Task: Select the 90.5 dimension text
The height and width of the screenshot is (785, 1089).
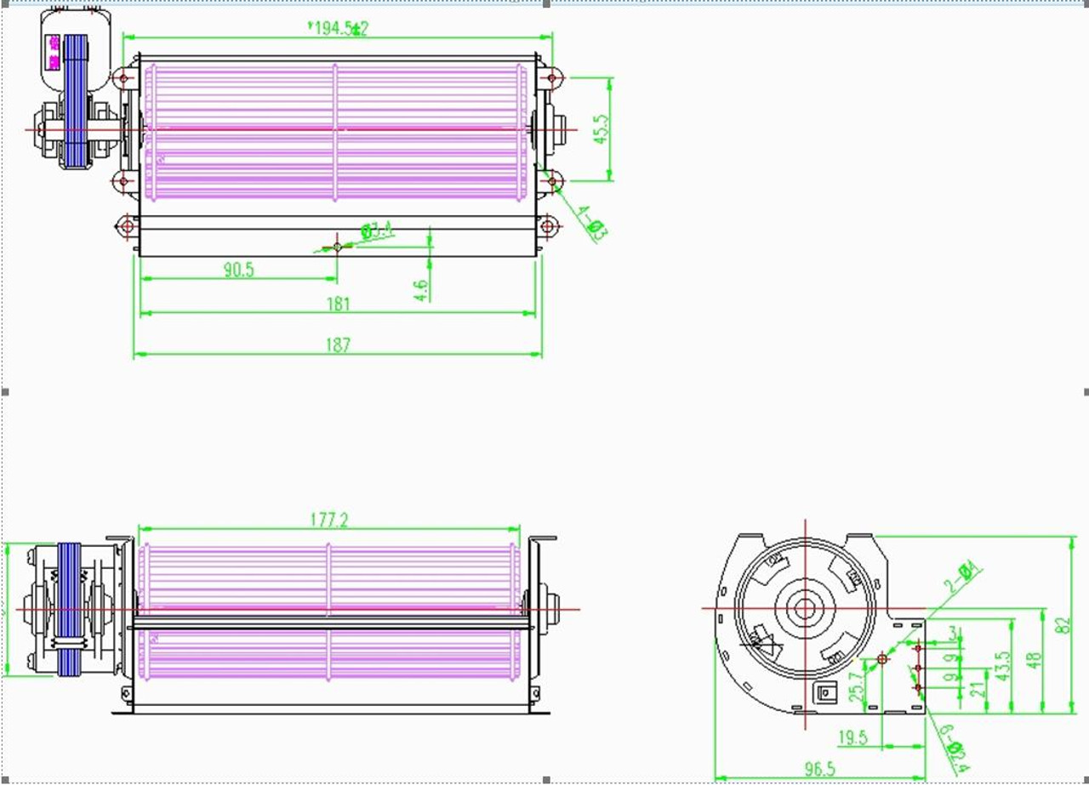Action: click(239, 270)
